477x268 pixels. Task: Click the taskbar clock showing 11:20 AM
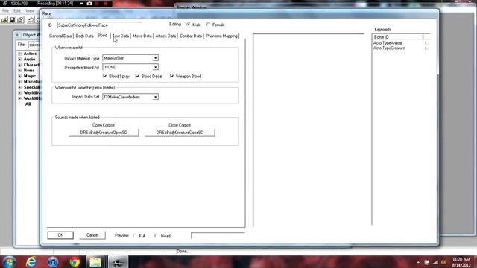(x=461, y=262)
